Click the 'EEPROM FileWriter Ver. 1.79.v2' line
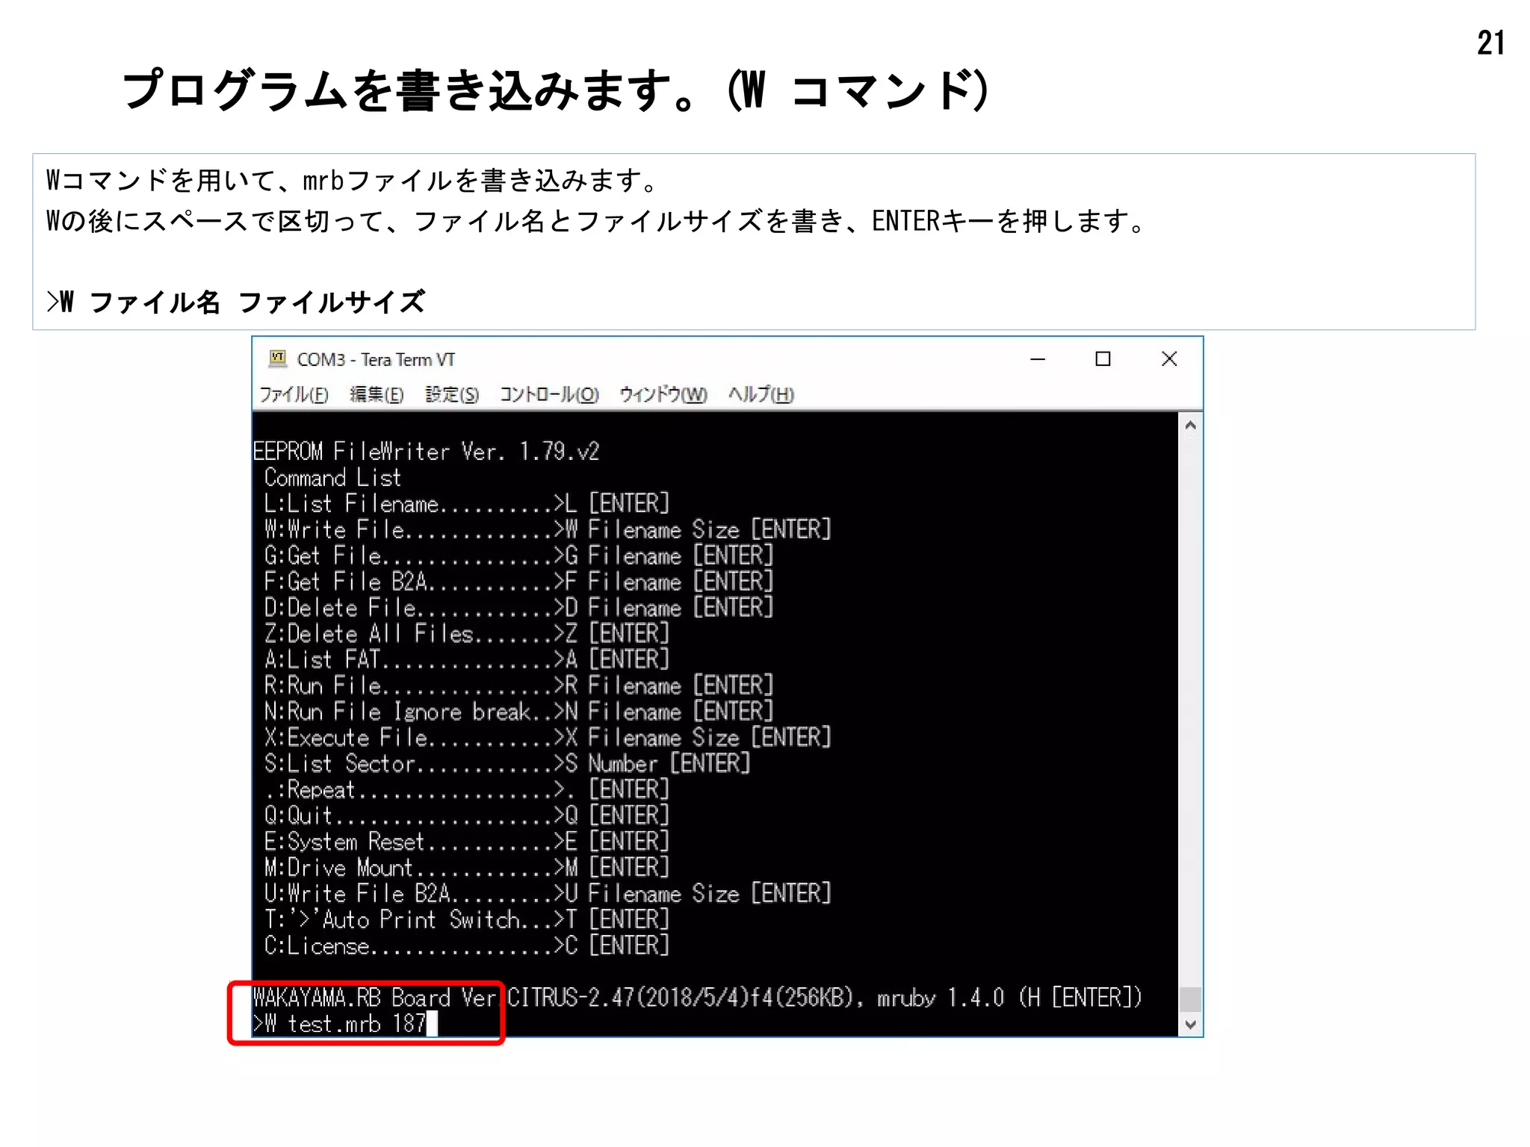Image resolution: width=1530 pixels, height=1147 pixels. tap(426, 451)
